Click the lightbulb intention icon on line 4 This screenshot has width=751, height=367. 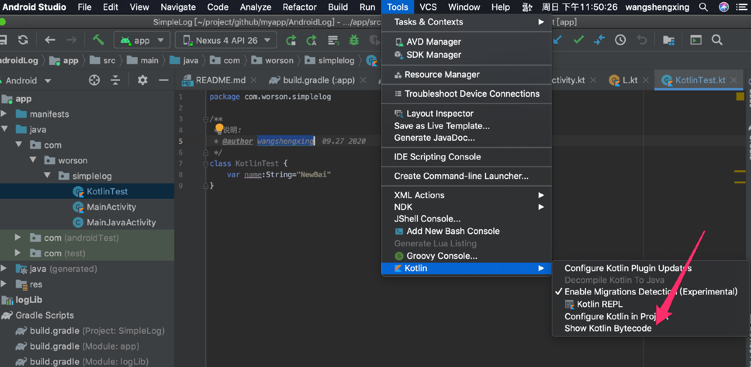point(219,128)
